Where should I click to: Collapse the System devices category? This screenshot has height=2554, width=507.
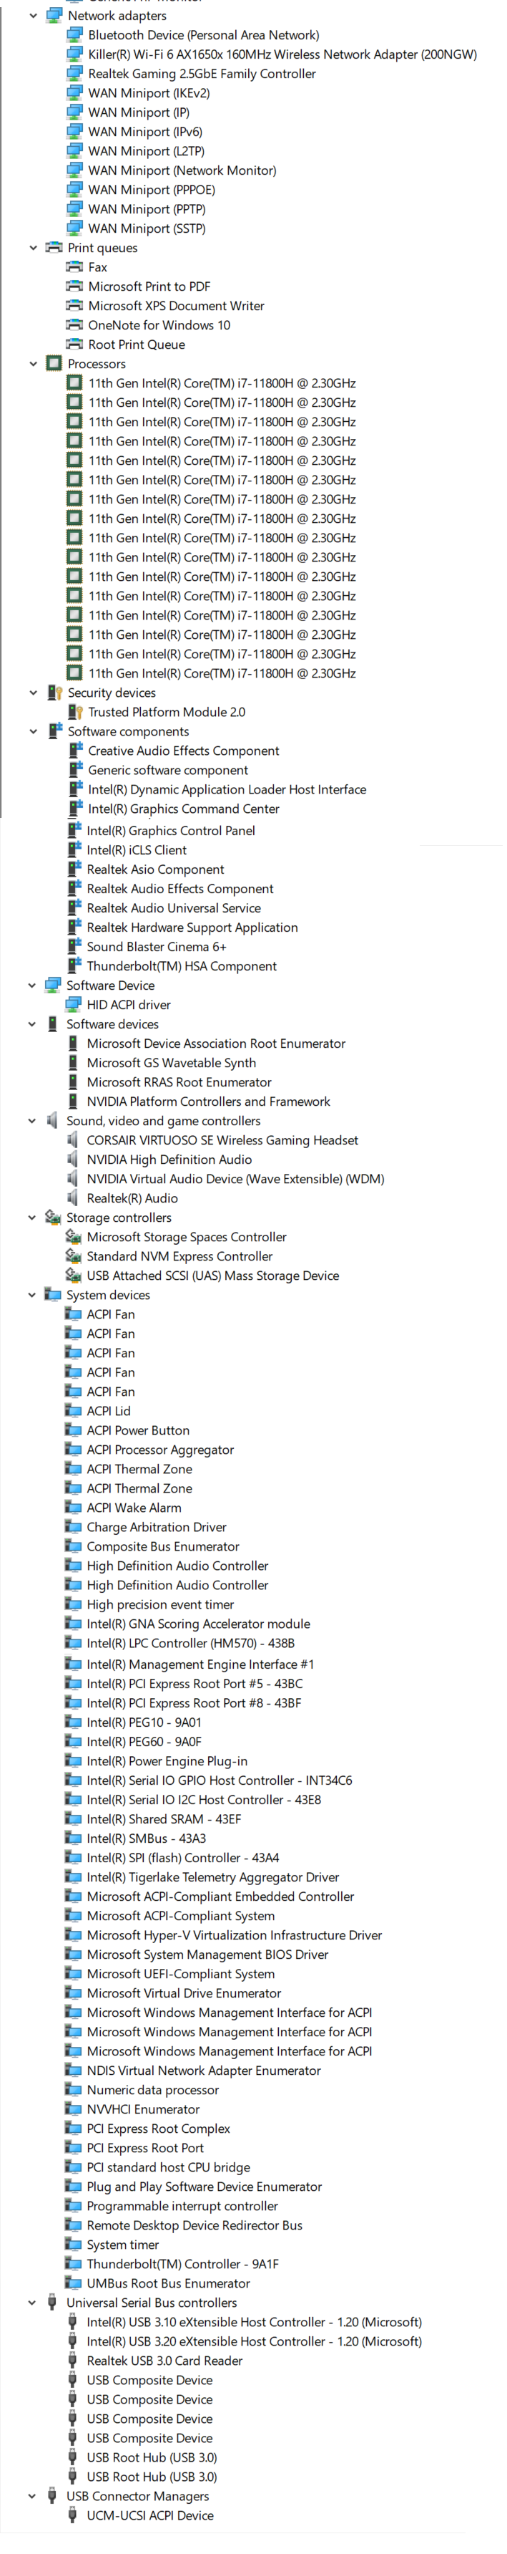point(31,1295)
